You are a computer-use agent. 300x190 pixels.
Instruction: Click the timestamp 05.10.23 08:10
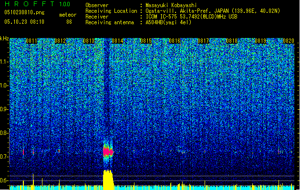24,22
